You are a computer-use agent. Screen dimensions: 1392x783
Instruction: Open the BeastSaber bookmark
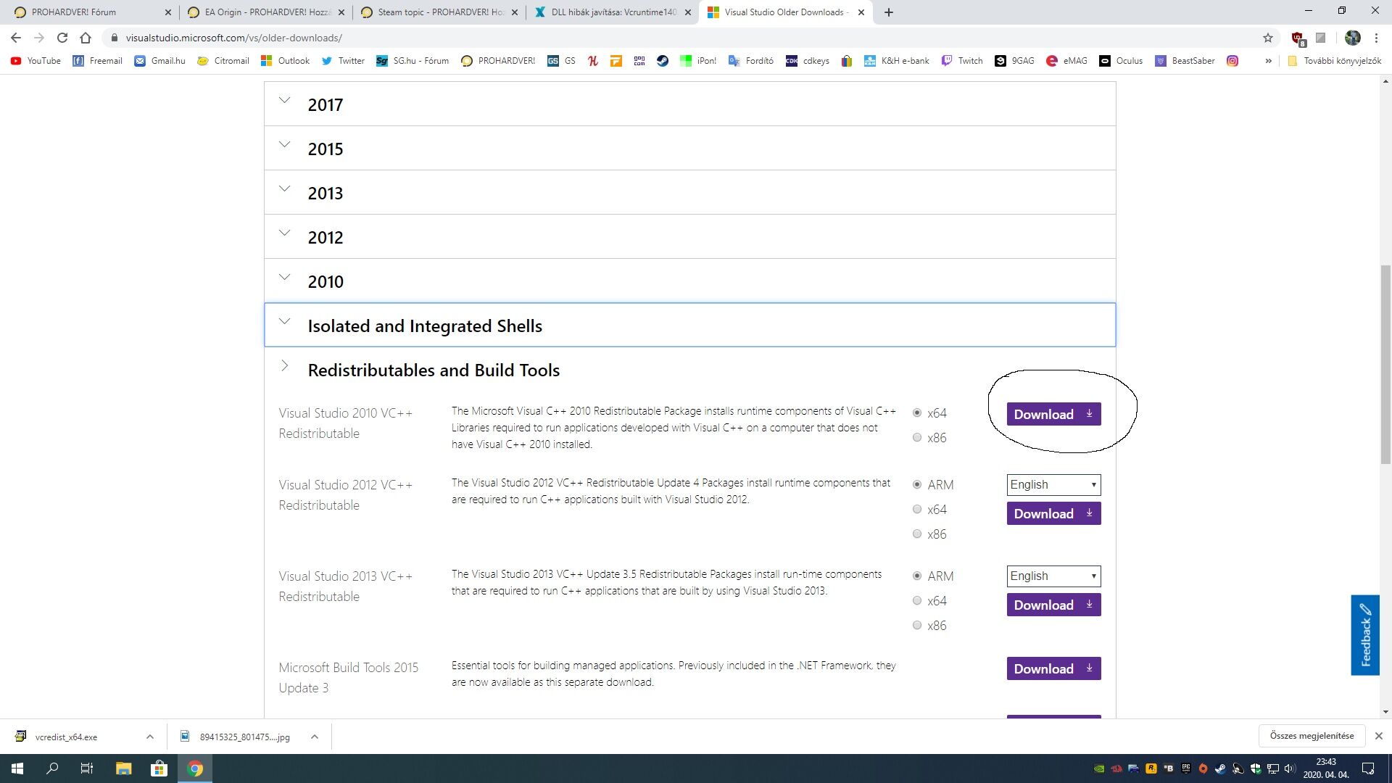click(x=1185, y=61)
